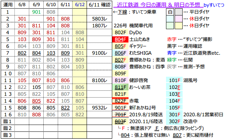Click the 2020.8/1営業初日 note
This screenshot has width=227, height=139.
point(203,115)
